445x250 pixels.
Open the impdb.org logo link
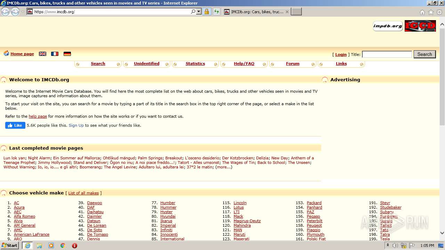pyautogui.click(x=388, y=26)
